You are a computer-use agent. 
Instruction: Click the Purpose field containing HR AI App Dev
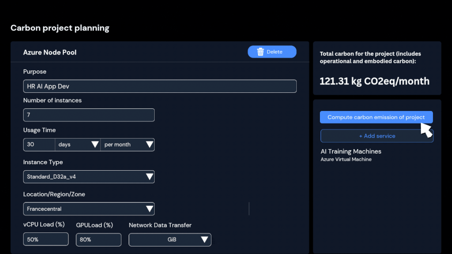(160, 86)
